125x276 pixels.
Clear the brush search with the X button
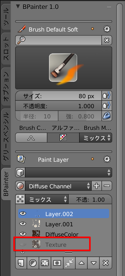[107, 40]
